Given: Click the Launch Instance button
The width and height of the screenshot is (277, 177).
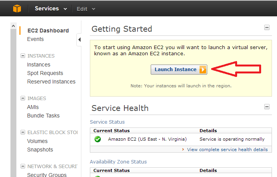Looking at the screenshot, I should [x=179, y=70].
